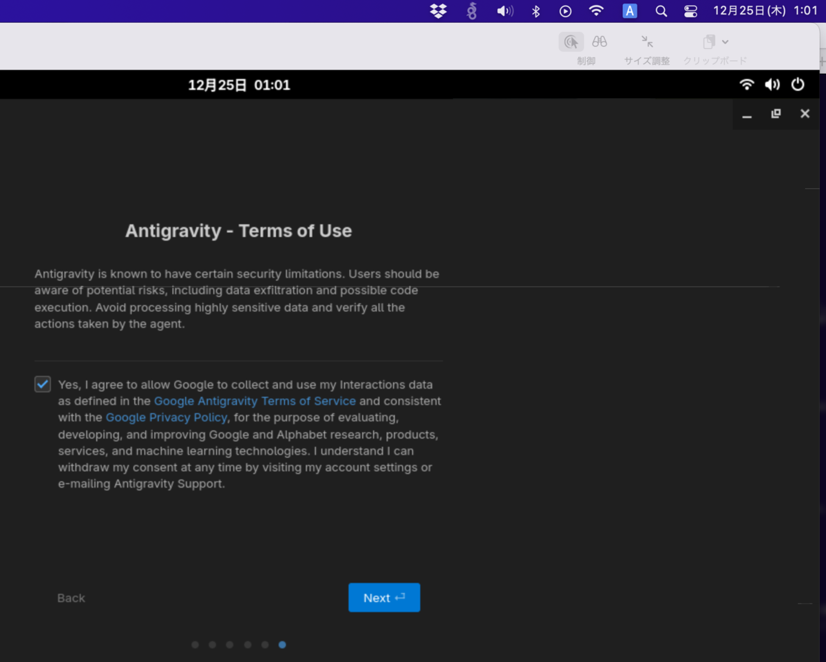Viewport: 826px width, 662px height.
Task: Jump to fifth setup page dot
Action: tap(265, 645)
